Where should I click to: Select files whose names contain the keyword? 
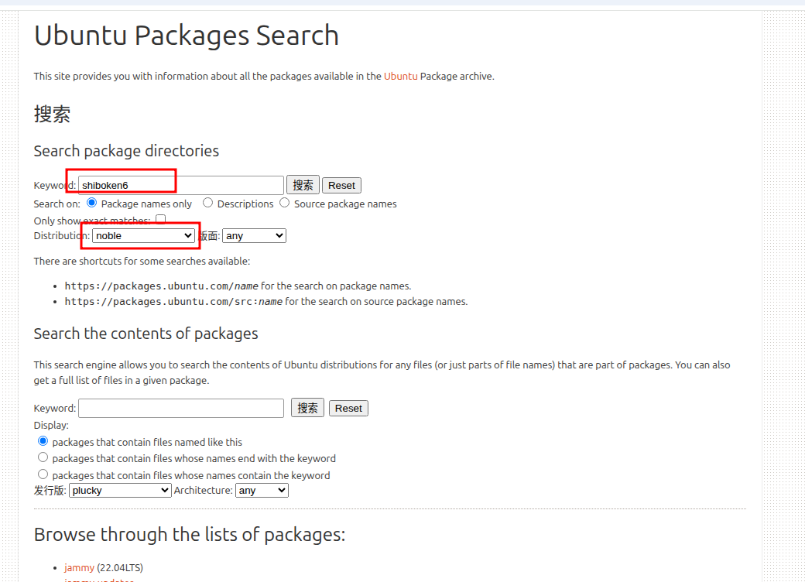(x=43, y=474)
